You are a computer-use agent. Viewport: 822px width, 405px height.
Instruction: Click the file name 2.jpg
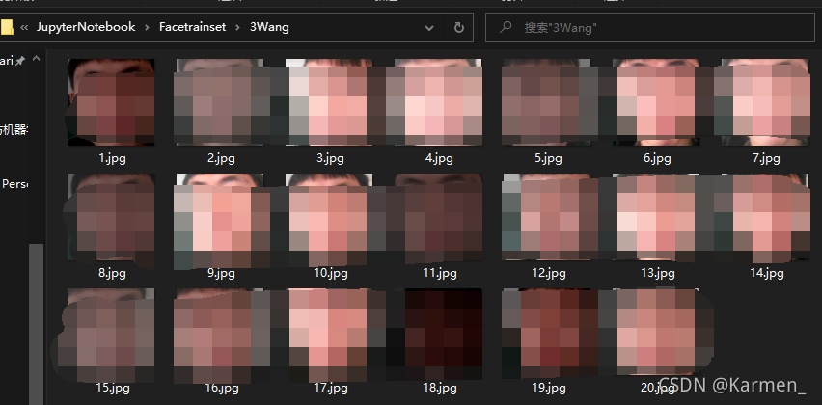click(221, 158)
